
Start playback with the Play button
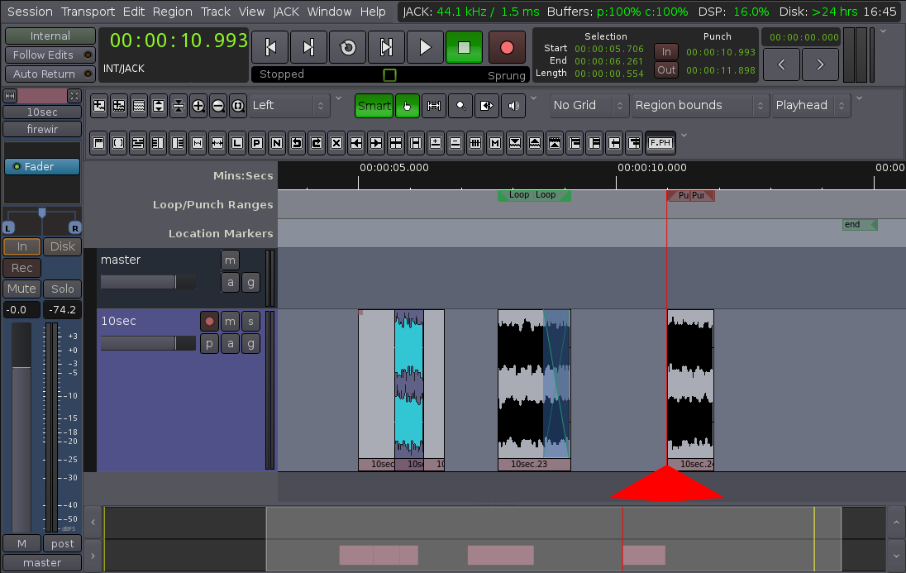(x=425, y=47)
